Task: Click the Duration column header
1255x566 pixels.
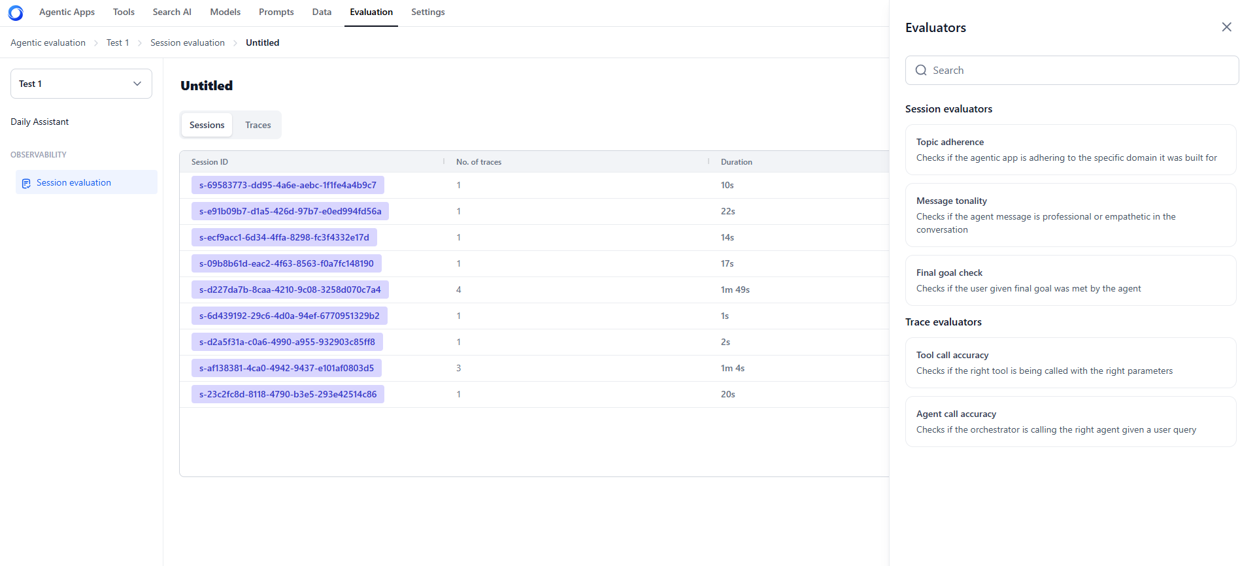Action: pos(737,161)
